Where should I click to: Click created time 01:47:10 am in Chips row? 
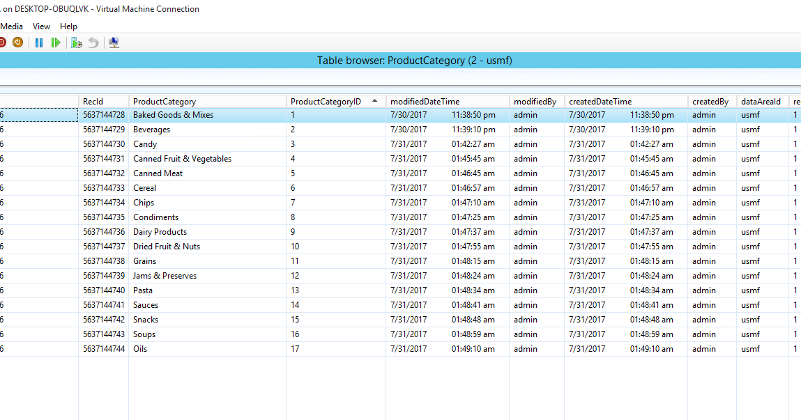652,203
